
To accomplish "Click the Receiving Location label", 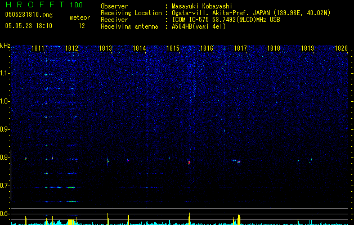I will click(131, 13).
